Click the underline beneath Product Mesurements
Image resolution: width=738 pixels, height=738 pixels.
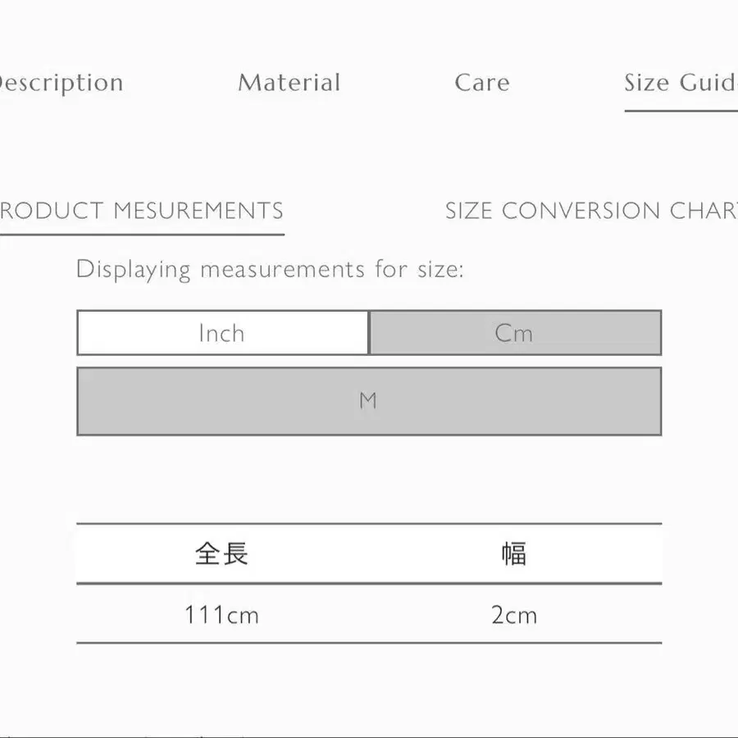click(x=141, y=235)
